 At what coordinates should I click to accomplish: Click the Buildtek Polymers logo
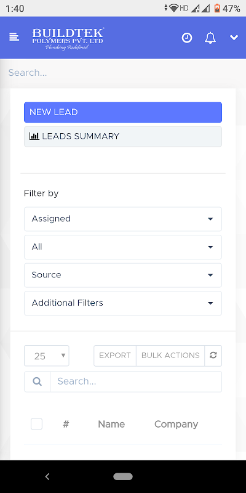click(68, 39)
